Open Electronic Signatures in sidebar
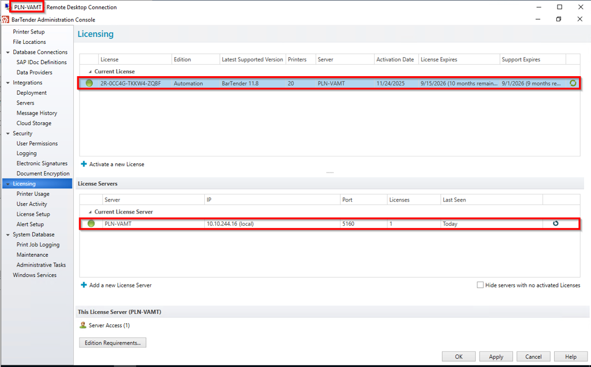 tap(42, 163)
